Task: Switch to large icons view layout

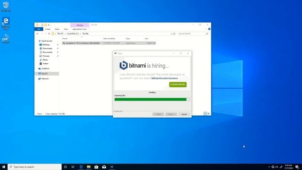Action: [x=209, y=114]
